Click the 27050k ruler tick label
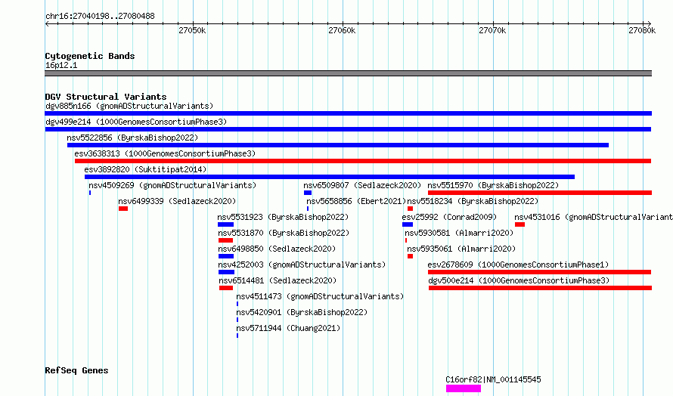The image size is (673, 396). [x=192, y=30]
